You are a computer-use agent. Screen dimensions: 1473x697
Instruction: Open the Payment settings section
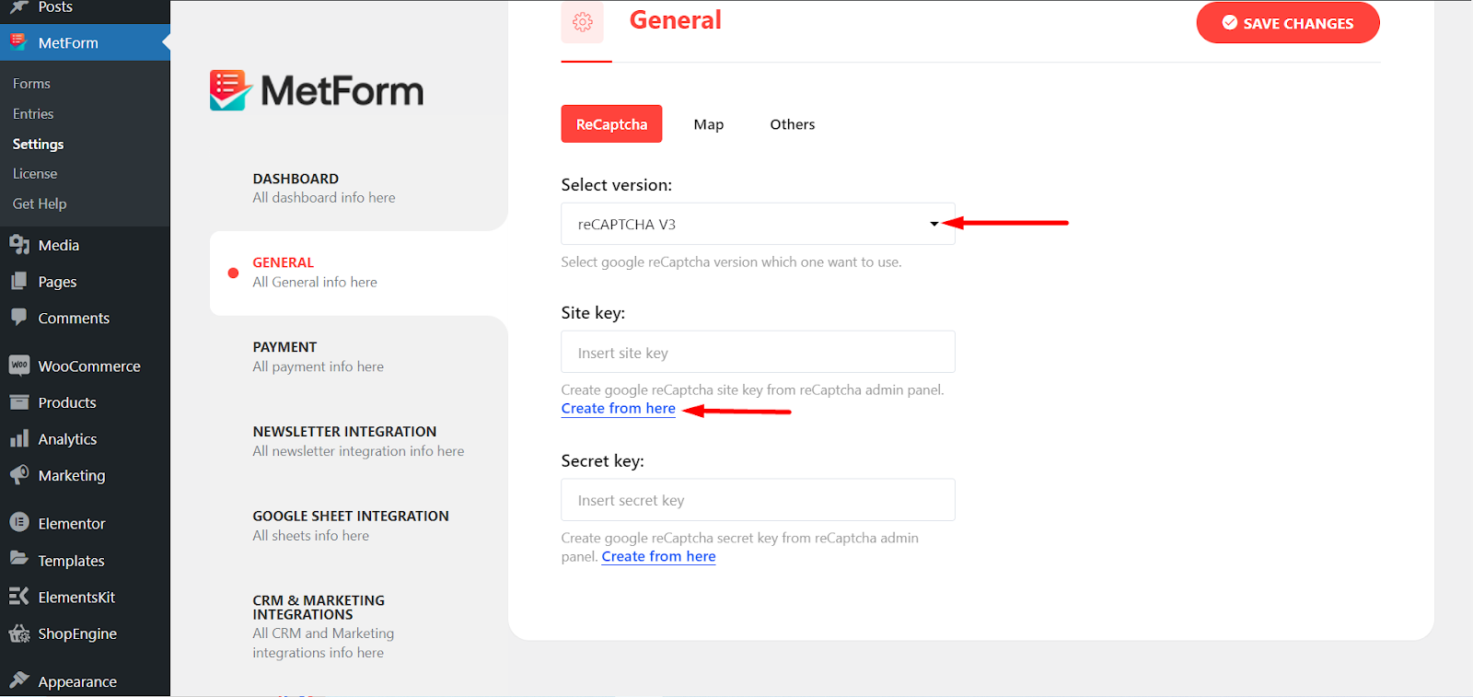[x=359, y=357]
